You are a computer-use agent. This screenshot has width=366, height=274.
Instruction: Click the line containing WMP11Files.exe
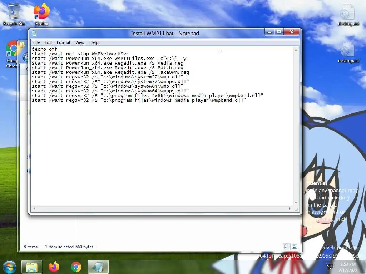point(109,59)
